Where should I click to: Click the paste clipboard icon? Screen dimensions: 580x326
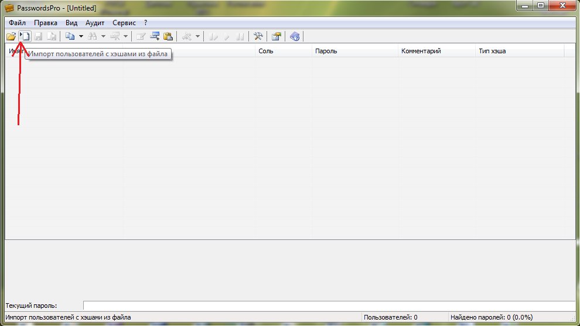(168, 36)
